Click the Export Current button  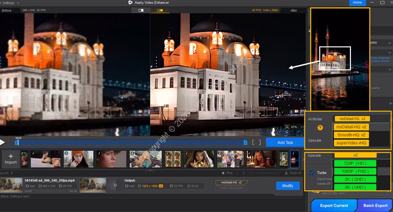coord(333,205)
